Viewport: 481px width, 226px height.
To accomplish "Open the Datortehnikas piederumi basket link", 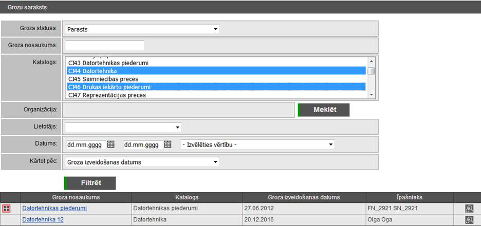I will point(54,209).
